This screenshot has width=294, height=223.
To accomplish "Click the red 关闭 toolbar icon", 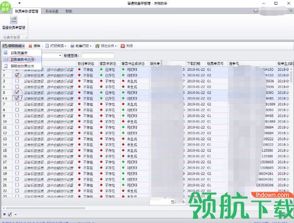I will pos(123,46).
